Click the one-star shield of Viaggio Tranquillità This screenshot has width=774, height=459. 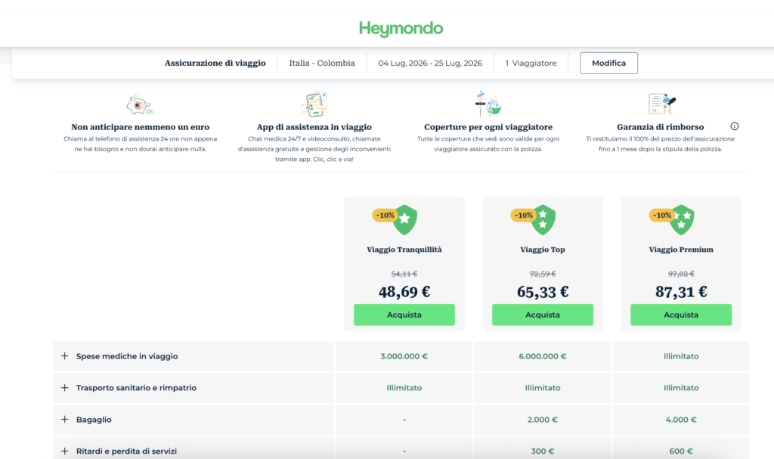(x=405, y=220)
